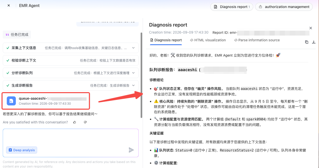
Task: Select the Diagnosis report tab
Action: coord(166,40)
